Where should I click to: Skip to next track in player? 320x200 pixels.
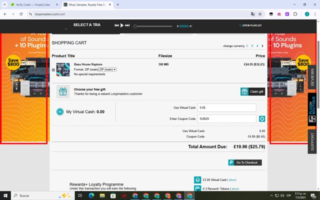tap(127, 25)
